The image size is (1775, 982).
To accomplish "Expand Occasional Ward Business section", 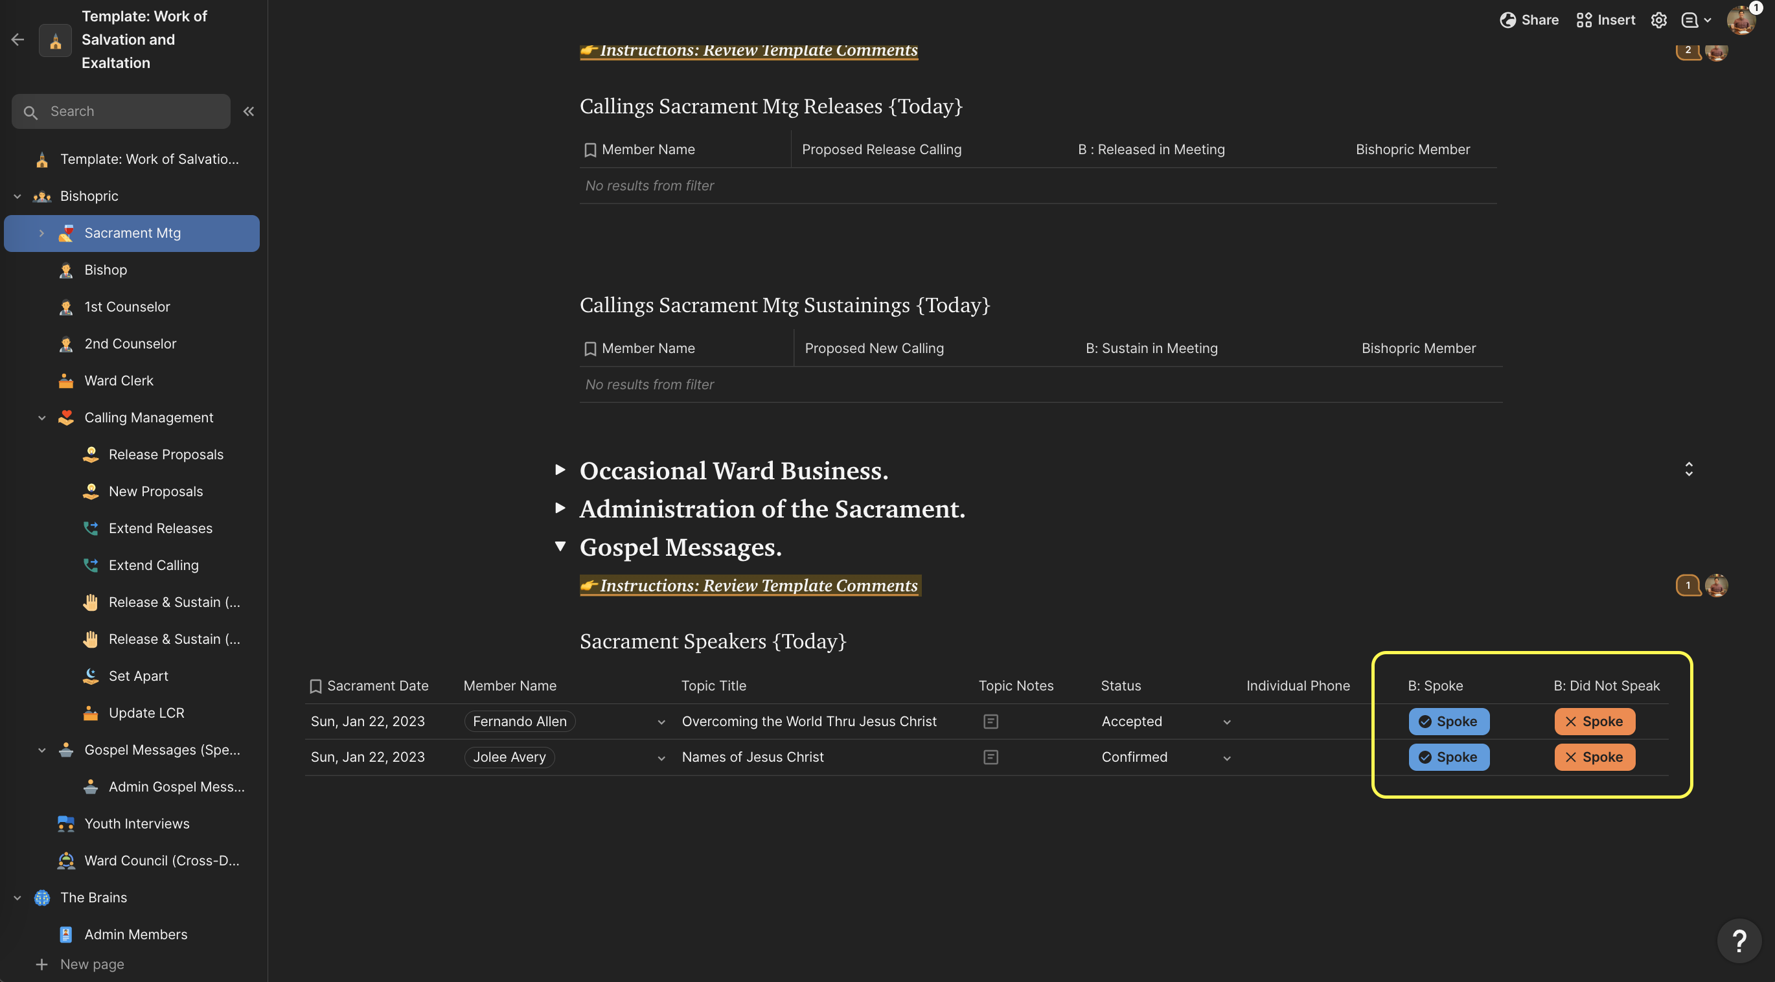I will pos(560,470).
